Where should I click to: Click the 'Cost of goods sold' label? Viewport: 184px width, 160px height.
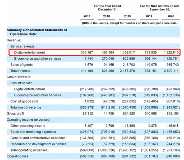coord(24,101)
